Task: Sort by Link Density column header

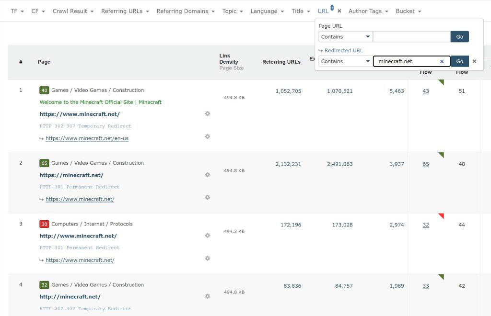Action: pyautogui.click(x=229, y=59)
